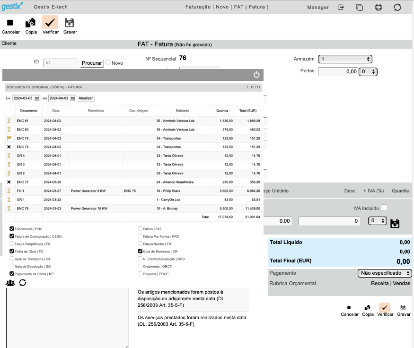Select the serviços prestados note
414x348 pixels.
tap(193, 321)
